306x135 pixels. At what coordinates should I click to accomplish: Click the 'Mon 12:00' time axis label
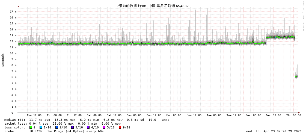[194, 115]
